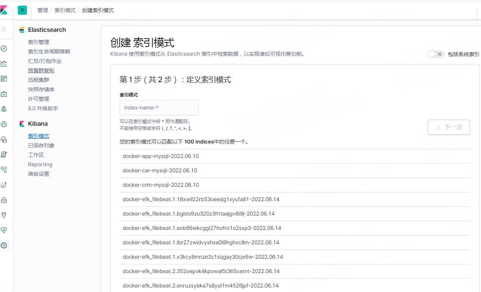Open 远程集群 menu item

(39, 80)
